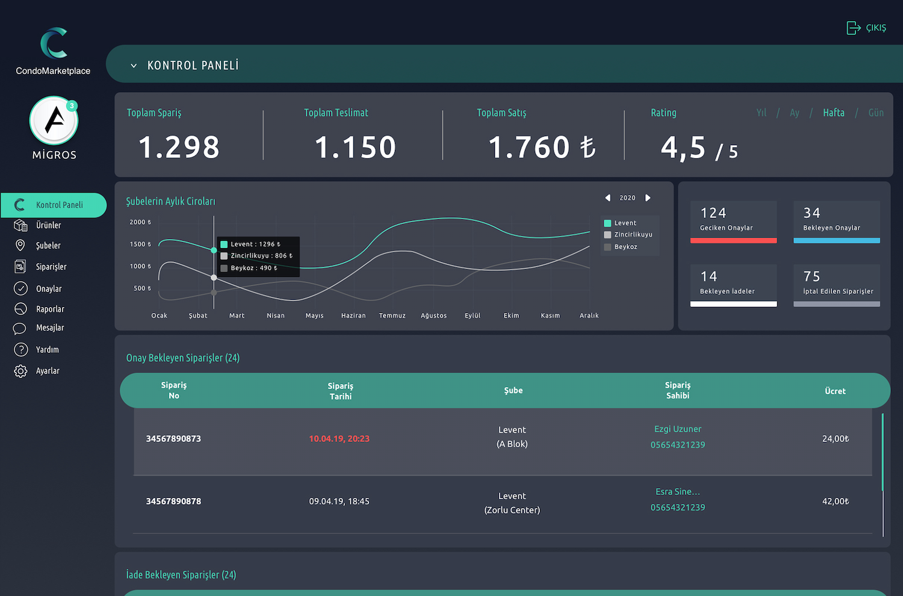Switch the time range to Ay
Viewport: 903px width, 596px height.
click(794, 113)
